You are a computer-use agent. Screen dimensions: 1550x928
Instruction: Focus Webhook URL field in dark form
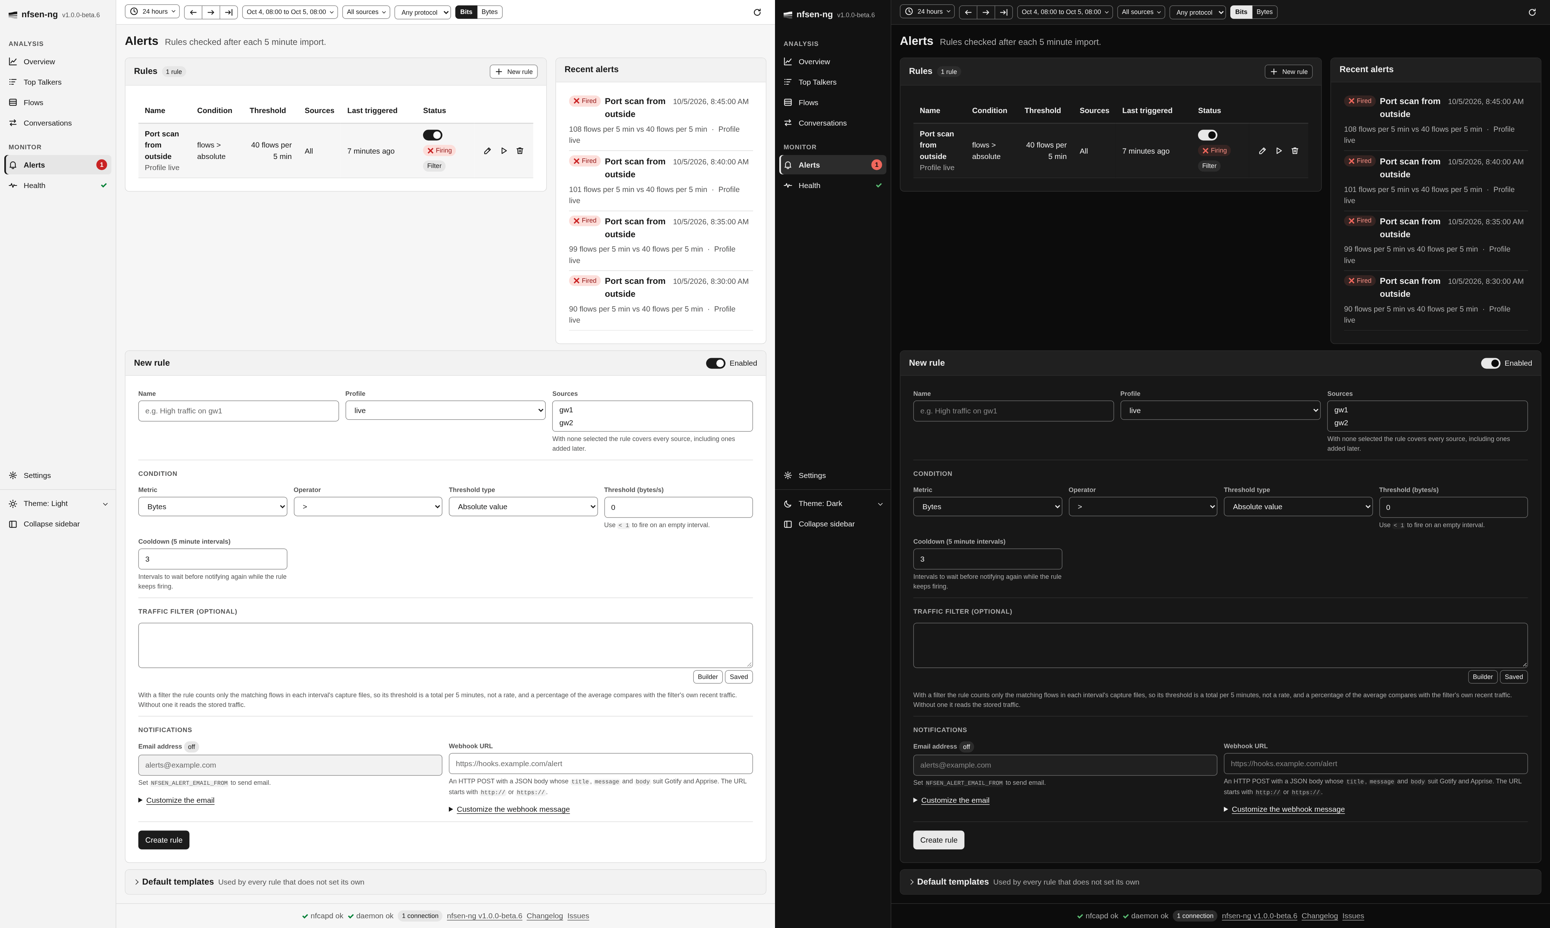pos(1376,764)
